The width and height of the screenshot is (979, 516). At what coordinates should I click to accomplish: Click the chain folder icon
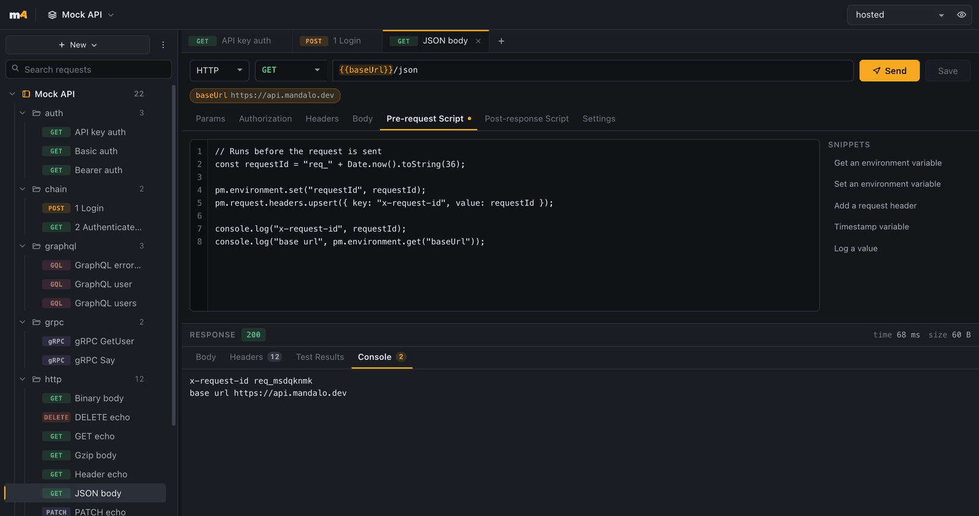pyautogui.click(x=36, y=189)
